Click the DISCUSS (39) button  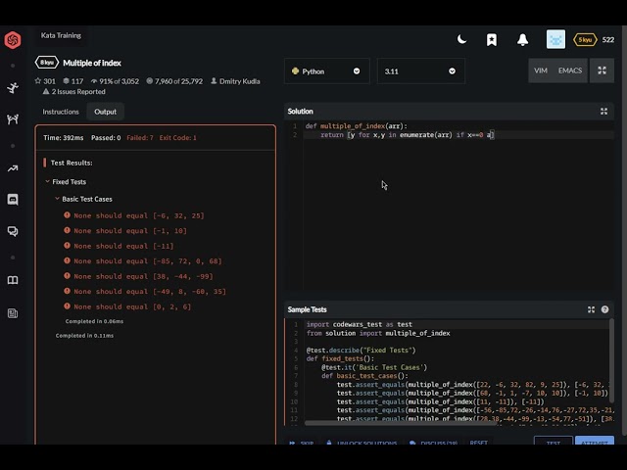tap(433, 443)
